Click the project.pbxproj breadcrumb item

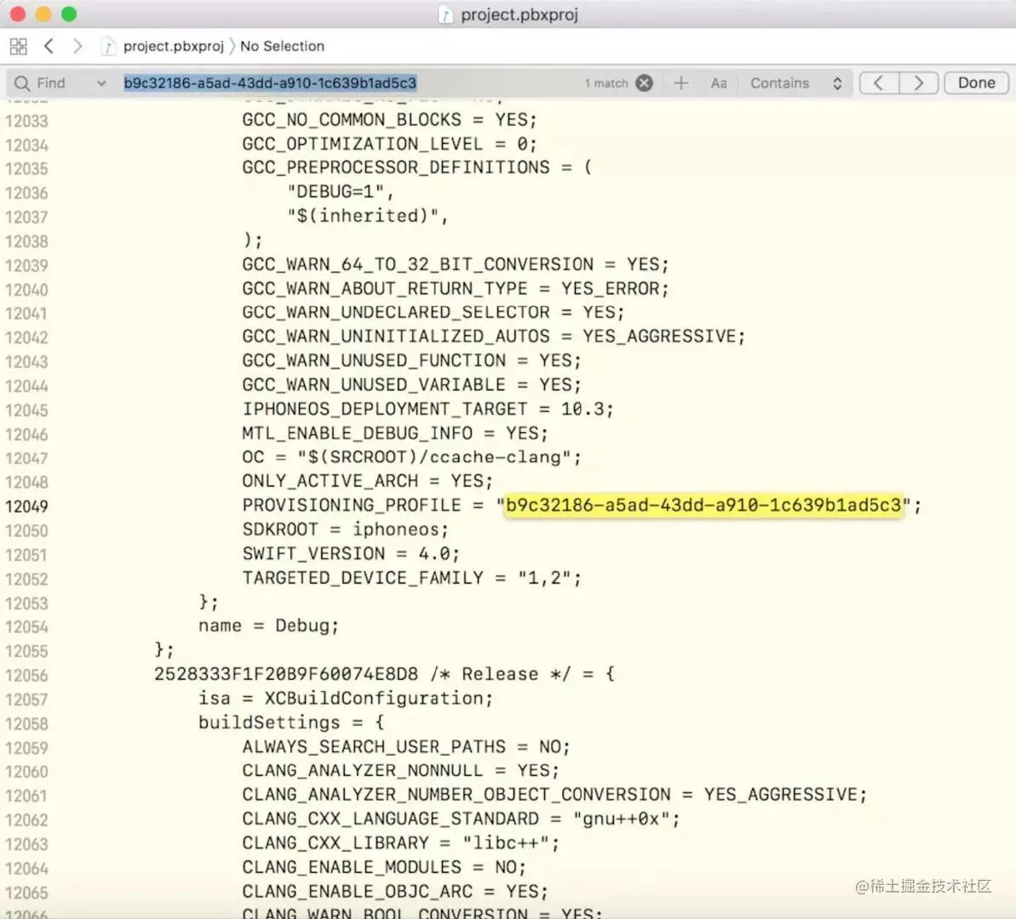[173, 46]
